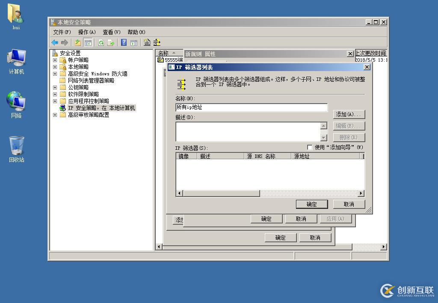Click the IP filter list horizontal scrollbar thumb

[x=221, y=193]
